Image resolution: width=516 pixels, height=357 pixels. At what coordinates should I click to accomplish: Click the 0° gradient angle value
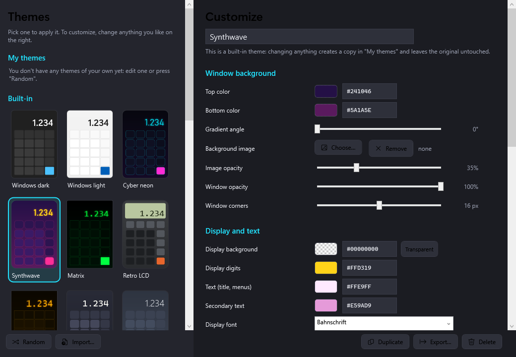click(475, 129)
